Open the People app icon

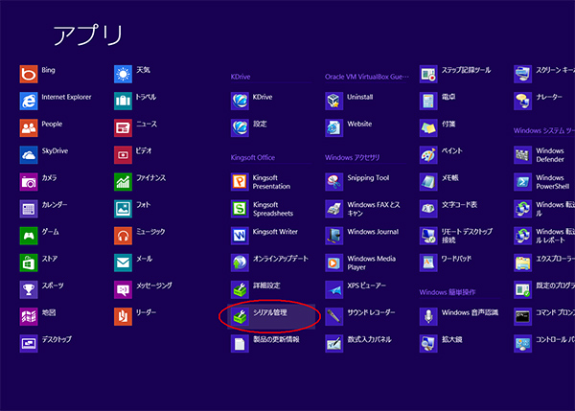coord(29,128)
